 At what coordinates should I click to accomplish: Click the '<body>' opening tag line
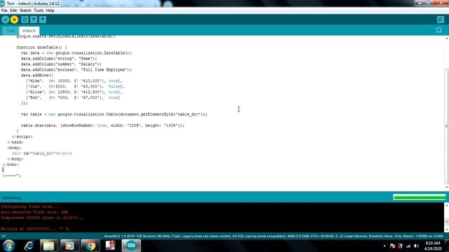[14, 148]
